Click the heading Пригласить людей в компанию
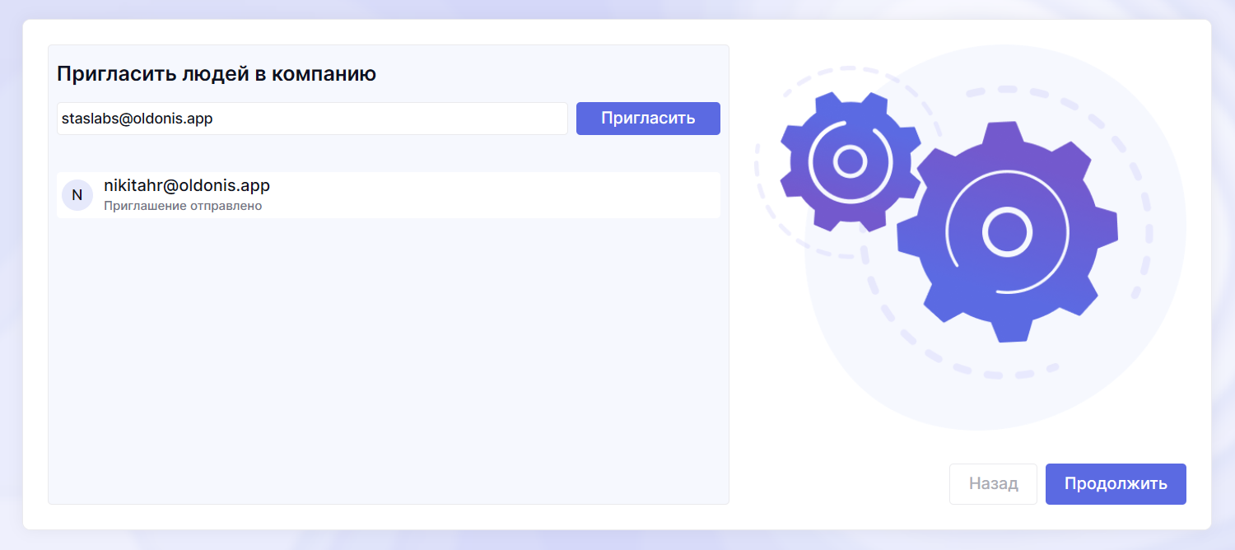The width and height of the screenshot is (1235, 550). pos(217,74)
